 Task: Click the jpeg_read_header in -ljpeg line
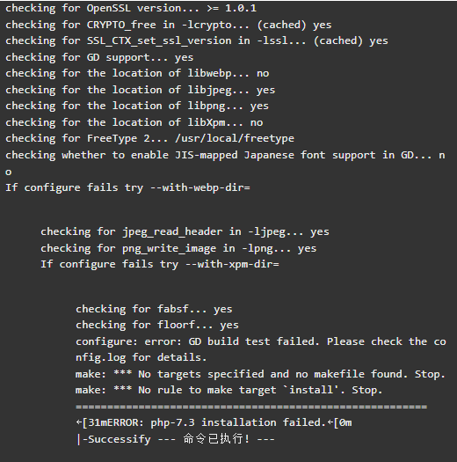click(x=185, y=232)
